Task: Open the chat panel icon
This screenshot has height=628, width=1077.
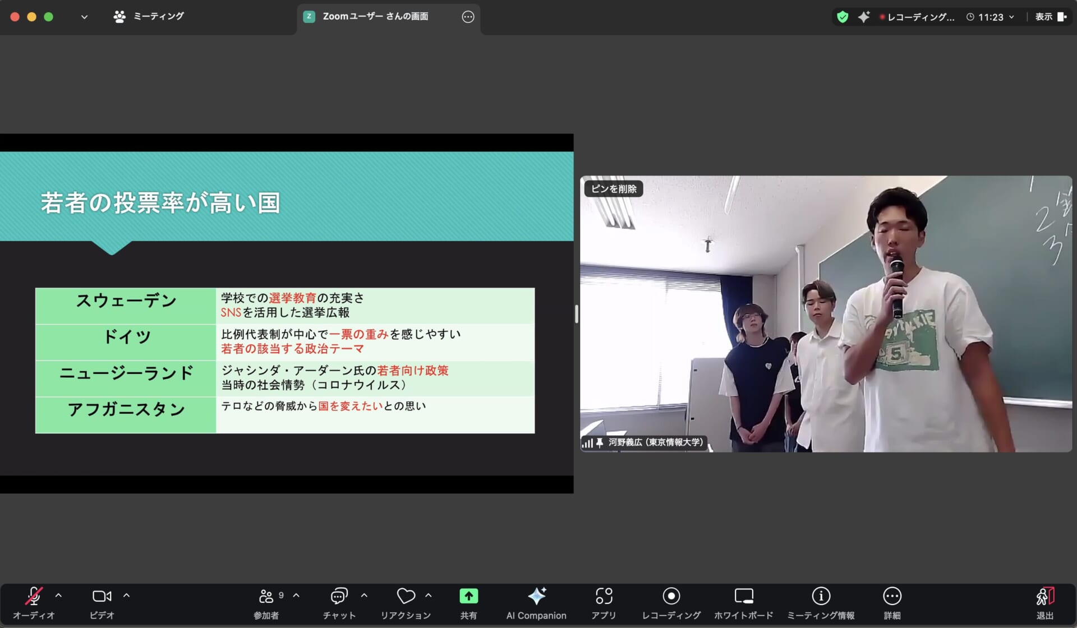Action: click(x=339, y=596)
